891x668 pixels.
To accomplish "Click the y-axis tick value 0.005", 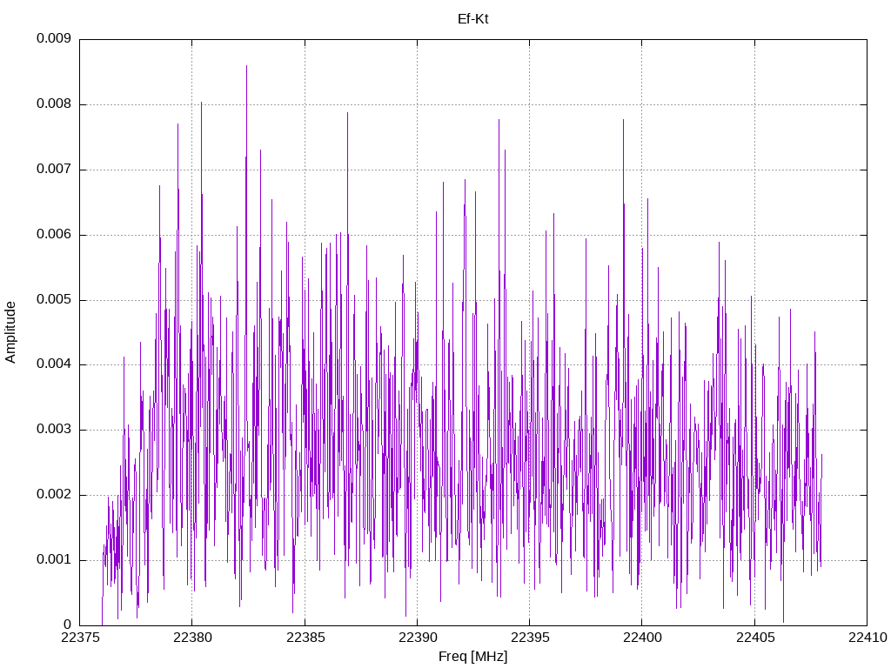I will (54, 299).
